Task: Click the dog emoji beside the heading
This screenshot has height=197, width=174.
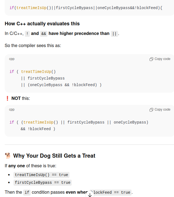Action: [8, 156]
